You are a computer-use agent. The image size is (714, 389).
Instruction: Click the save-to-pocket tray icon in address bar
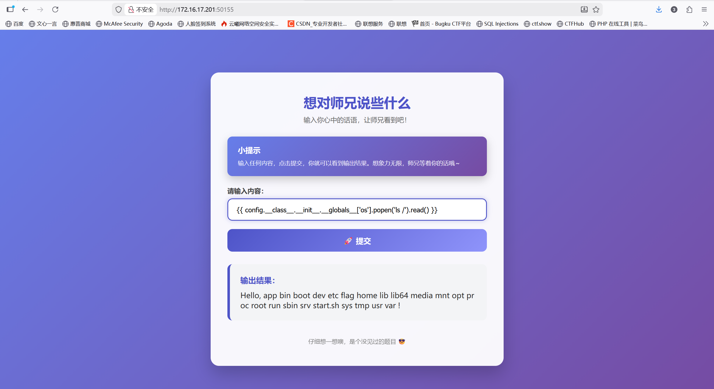(x=584, y=9)
